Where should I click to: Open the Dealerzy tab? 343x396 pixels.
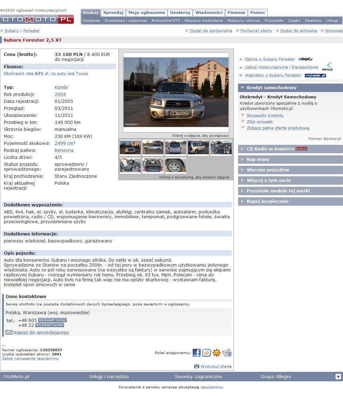click(180, 13)
